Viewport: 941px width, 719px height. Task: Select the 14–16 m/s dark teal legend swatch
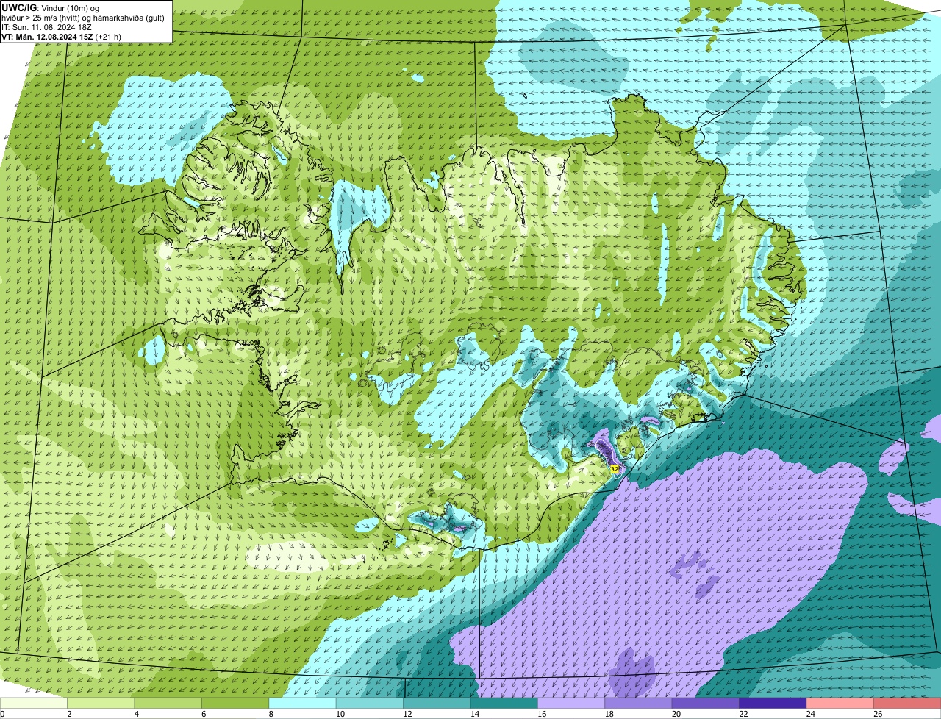(504, 703)
